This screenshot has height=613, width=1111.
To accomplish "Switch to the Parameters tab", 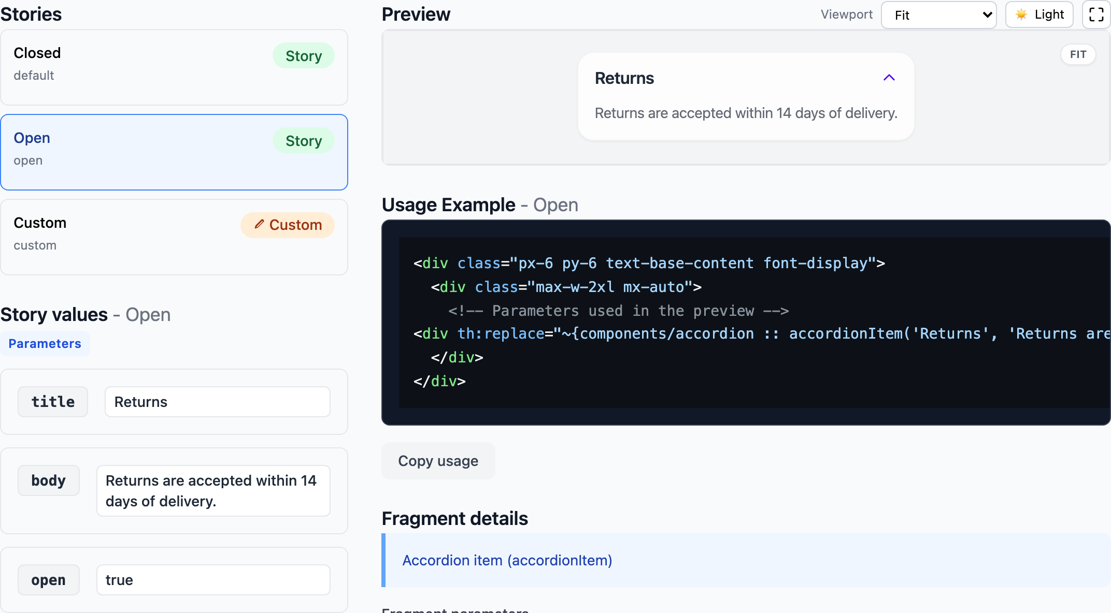I will click(45, 343).
